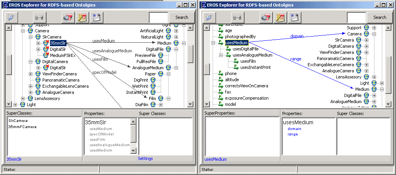This screenshot has width=396, height=175.
Task: Click the down arrow of the Properties list scrollbar
Action: [x=133, y=151]
